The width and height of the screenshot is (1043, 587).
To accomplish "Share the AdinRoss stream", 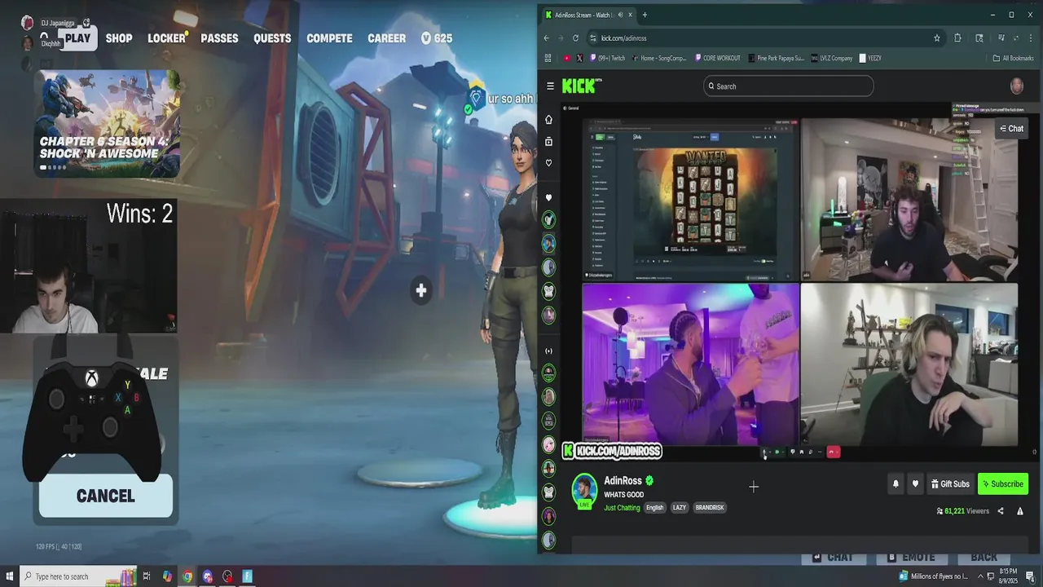I will pos(1001,511).
